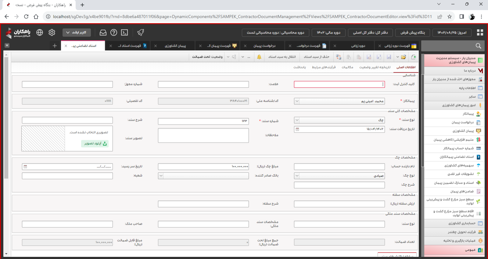Image resolution: width=488 pixels, height=259 pixels.
Task: Click the بنگاه پیش فرض header button
Action: pyautogui.click(x=413, y=33)
